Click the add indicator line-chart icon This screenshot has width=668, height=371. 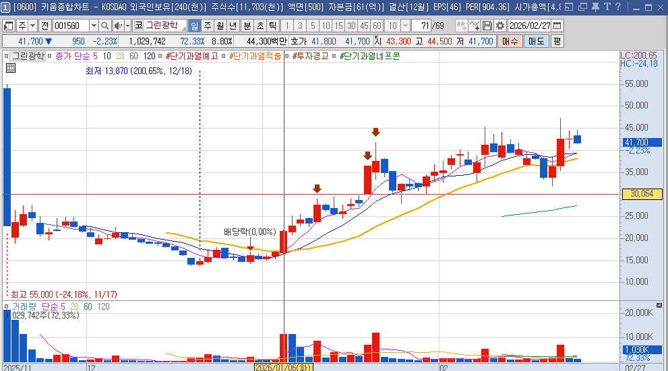pyautogui.click(x=474, y=26)
